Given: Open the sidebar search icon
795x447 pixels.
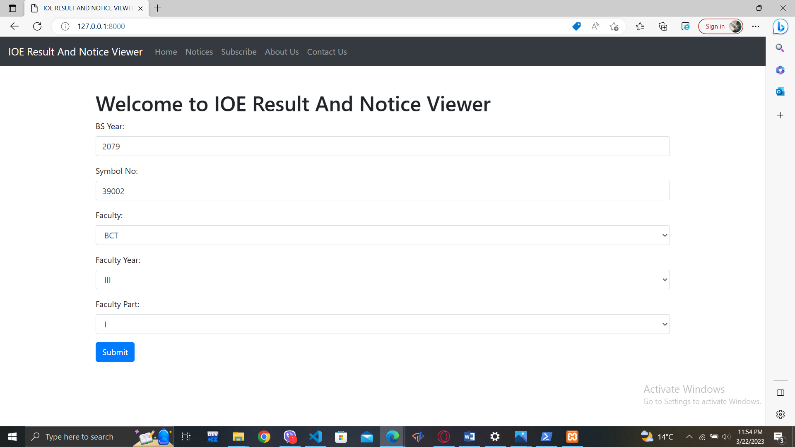Looking at the screenshot, I should pos(780,48).
